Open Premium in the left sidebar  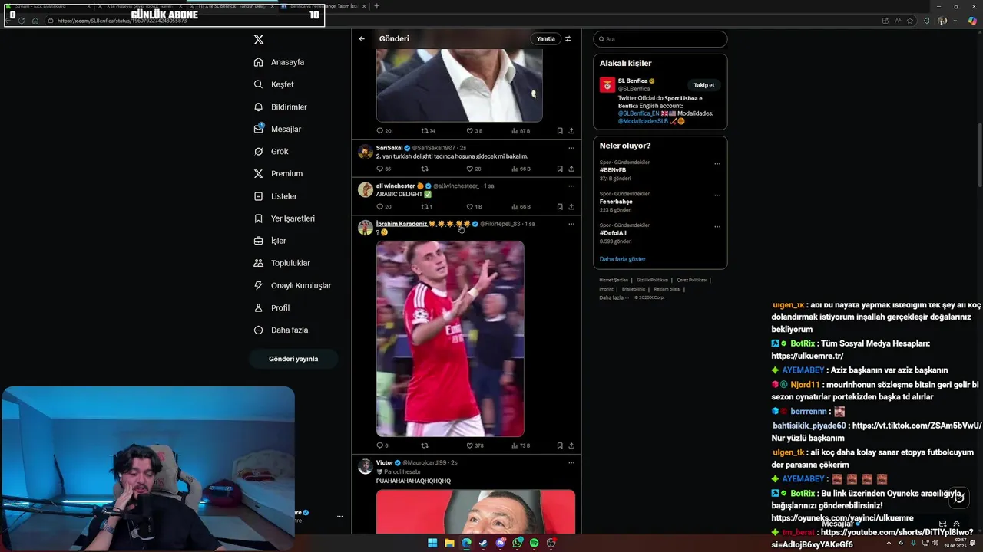(x=278, y=173)
